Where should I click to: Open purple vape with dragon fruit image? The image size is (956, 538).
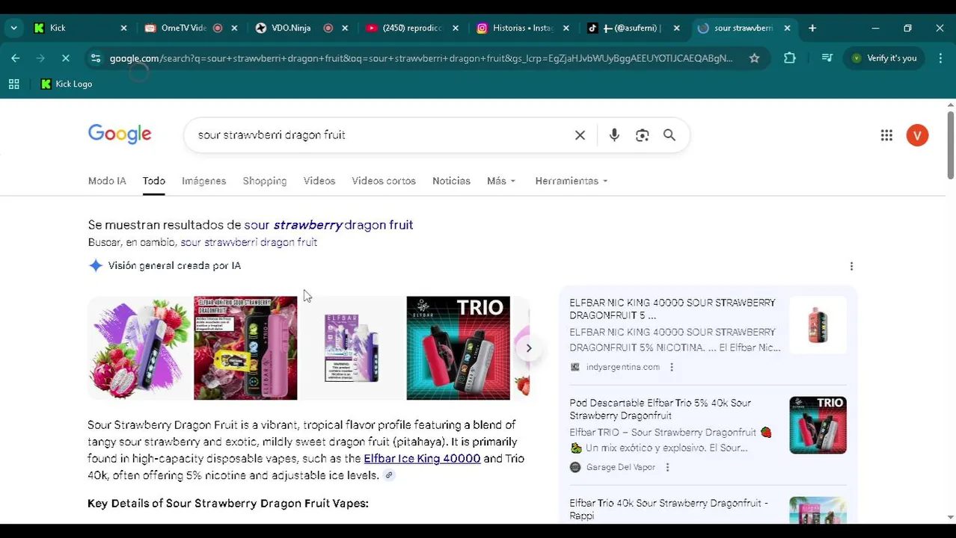139,348
